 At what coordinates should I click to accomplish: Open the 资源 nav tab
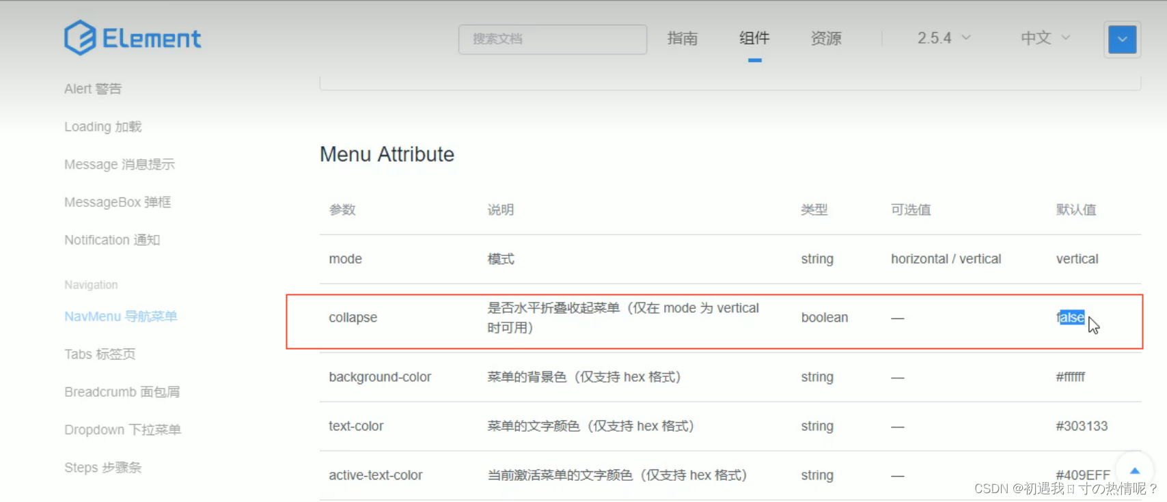point(826,38)
